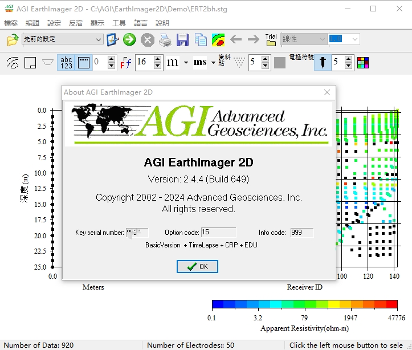This screenshot has height=350, width=412.
Task: Open data file with folder icon
Action: (13, 40)
